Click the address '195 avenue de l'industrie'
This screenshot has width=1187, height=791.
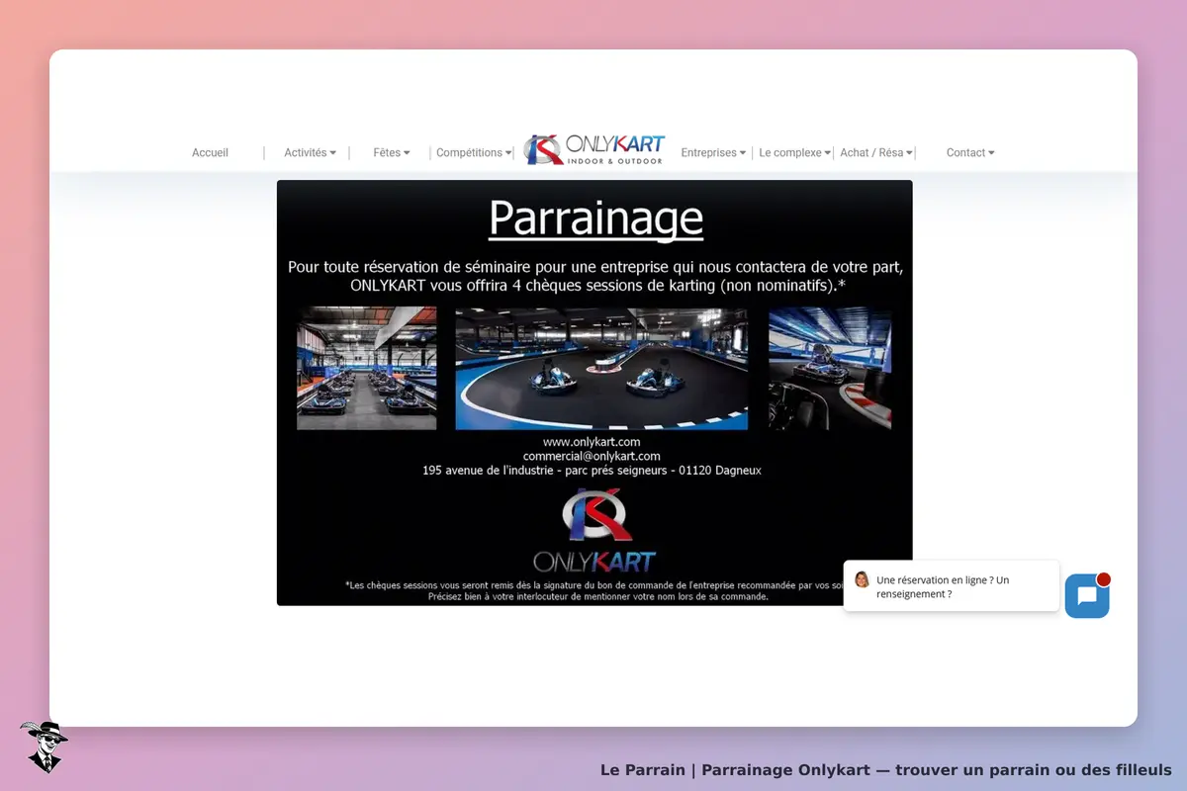click(592, 472)
